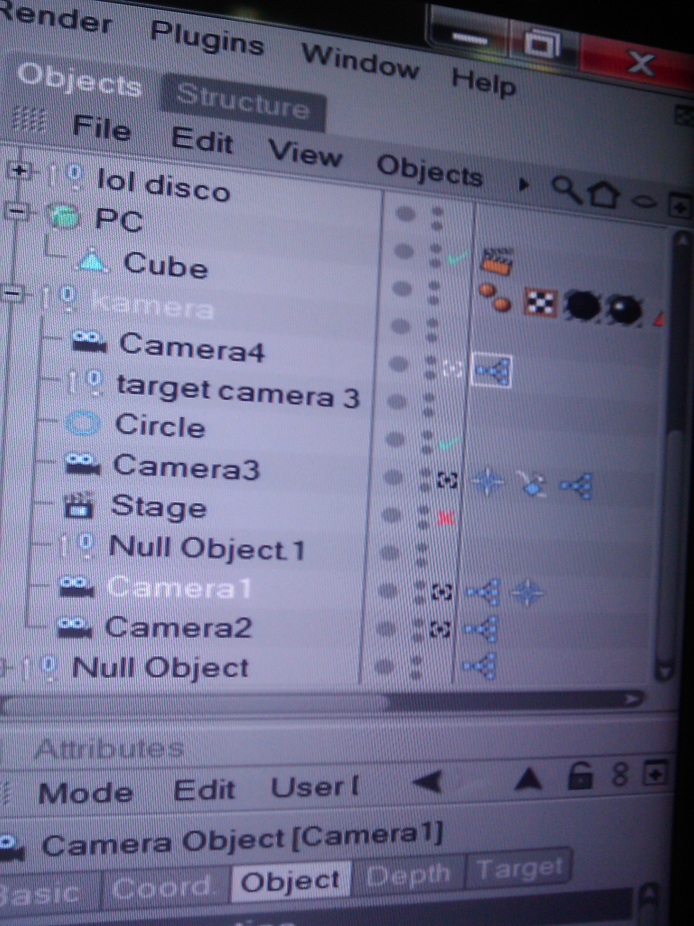
Task: Click the clapperboard tag on the PC row
Action: (497, 261)
